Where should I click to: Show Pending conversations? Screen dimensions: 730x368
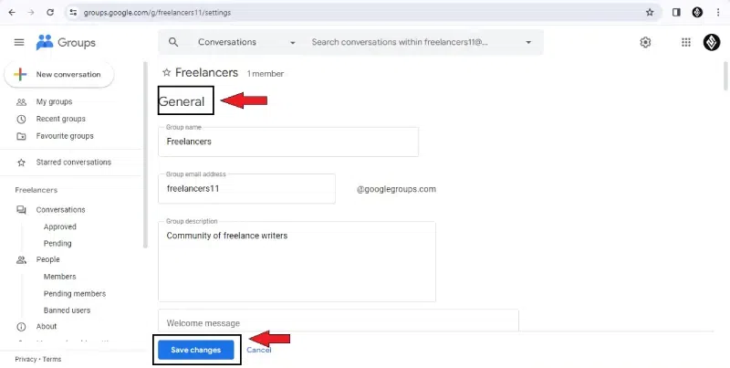point(57,243)
